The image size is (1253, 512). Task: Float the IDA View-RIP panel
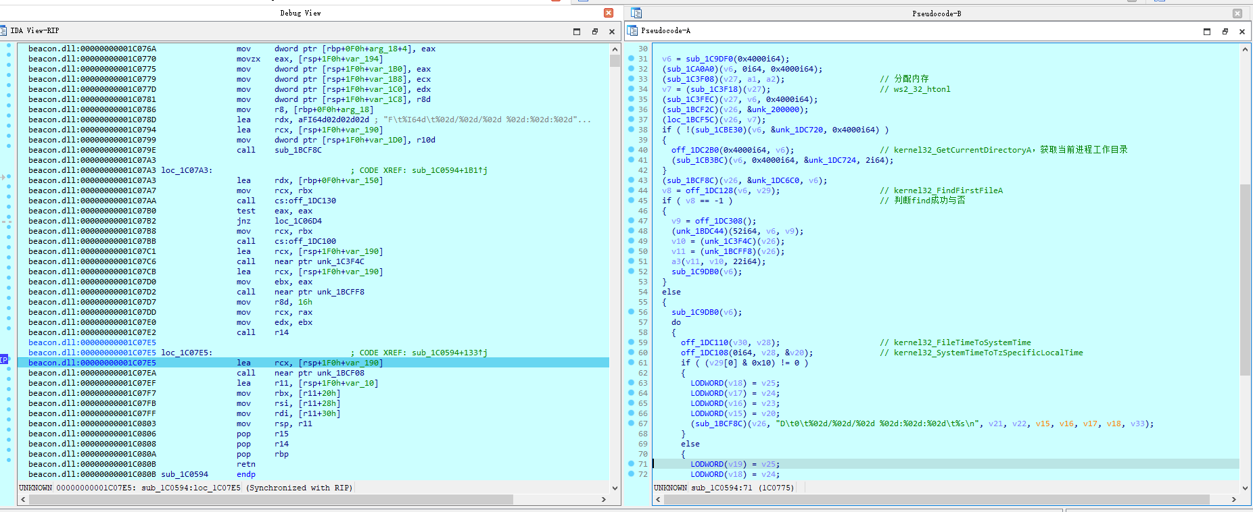tap(595, 31)
